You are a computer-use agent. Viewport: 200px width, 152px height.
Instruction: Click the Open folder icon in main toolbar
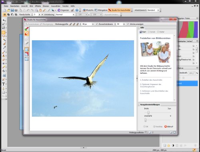8,10
